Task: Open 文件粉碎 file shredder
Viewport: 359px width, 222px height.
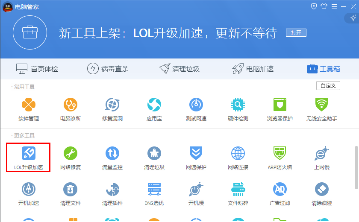Action: (238, 194)
